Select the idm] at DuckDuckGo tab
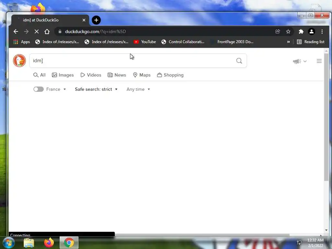332x249 pixels. tap(50, 20)
